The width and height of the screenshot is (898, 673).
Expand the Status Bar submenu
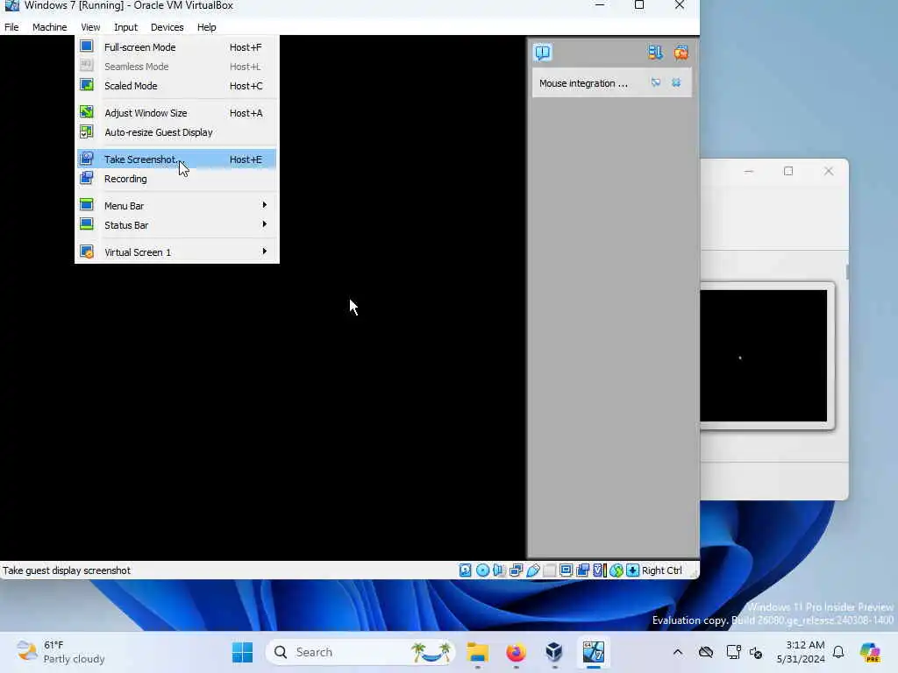pyautogui.click(x=176, y=225)
